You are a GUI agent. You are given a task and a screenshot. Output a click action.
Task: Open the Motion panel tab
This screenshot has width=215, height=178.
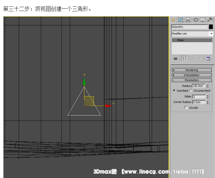click(196, 20)
